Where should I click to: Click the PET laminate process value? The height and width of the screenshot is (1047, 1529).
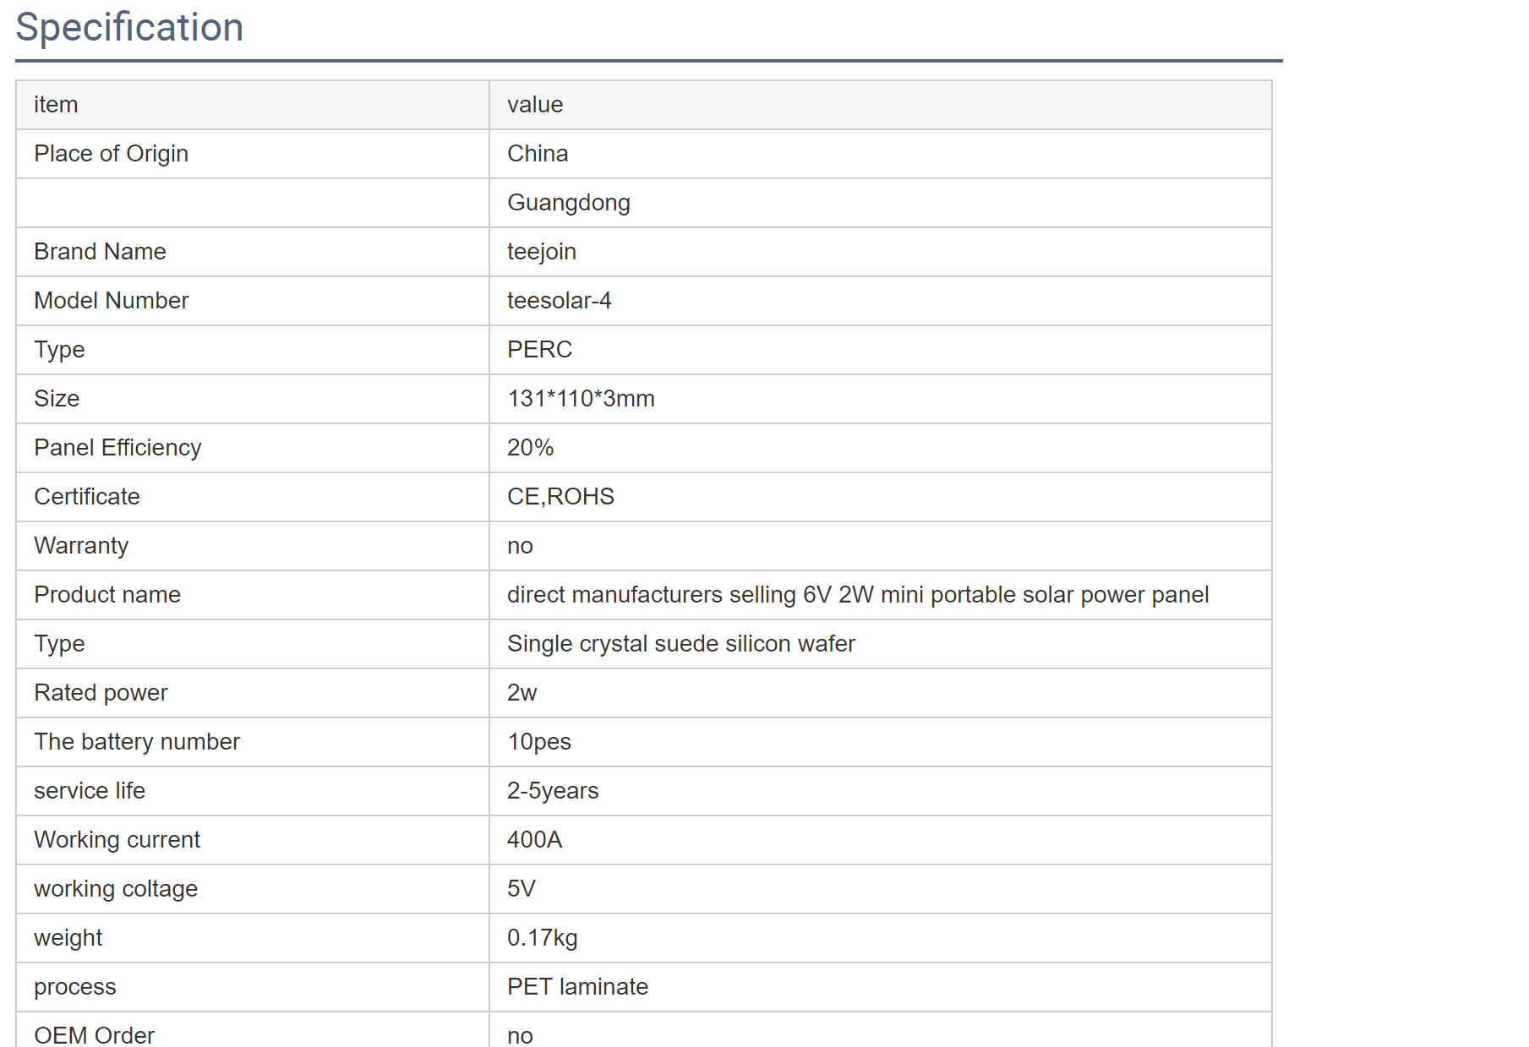click(x=577, y=987)
